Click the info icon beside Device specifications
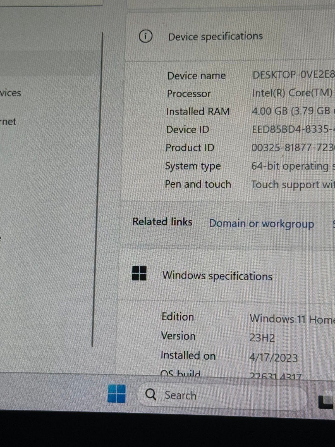Image resolution: width=335 pixels, height=447 pixels. click(145, 36)
